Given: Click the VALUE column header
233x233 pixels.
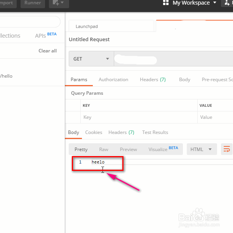Looking at the screenshot, I should [x=206, y=106].
